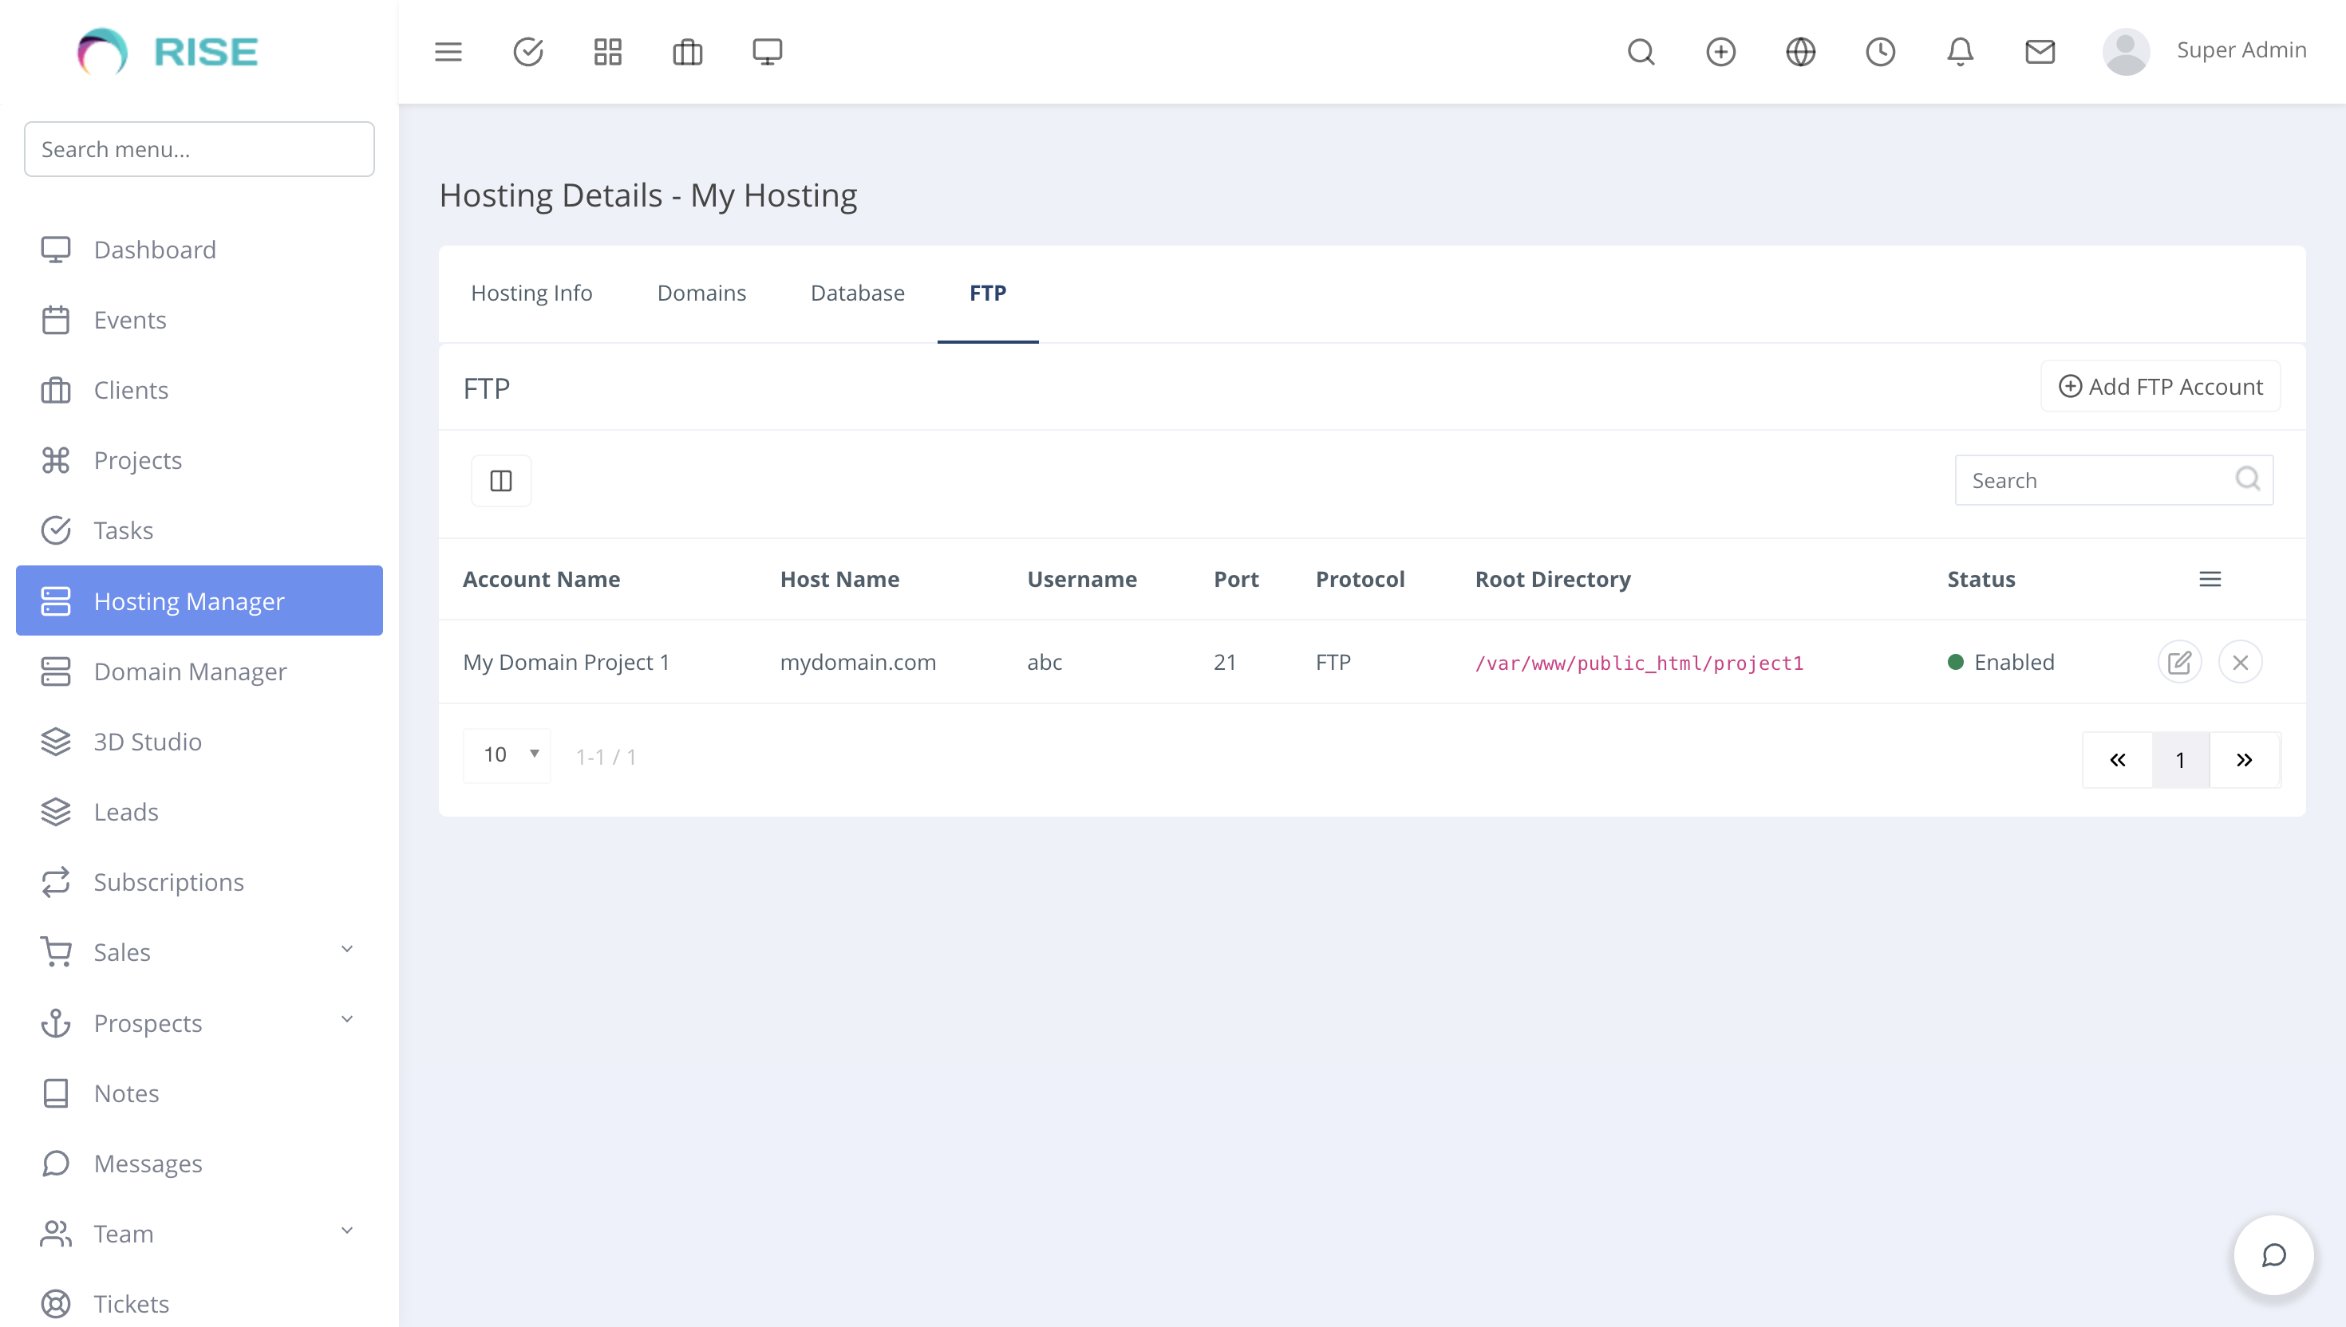Click the column visibility icon above FTP table
2346x1327 pixels.
(500, 480)
